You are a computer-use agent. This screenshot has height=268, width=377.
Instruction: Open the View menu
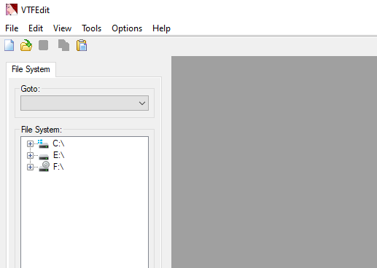pyautogui.click(x=62, y=28)
